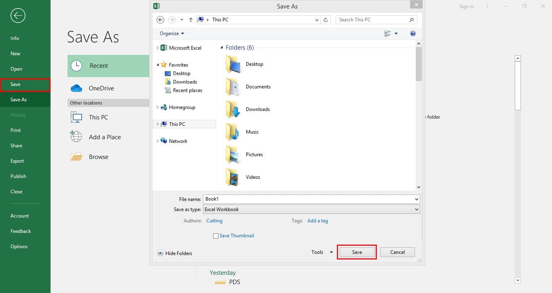Switch to the Export backstage tab
The height and width of the screenshot is (293, 552).
tap(17, 161)
